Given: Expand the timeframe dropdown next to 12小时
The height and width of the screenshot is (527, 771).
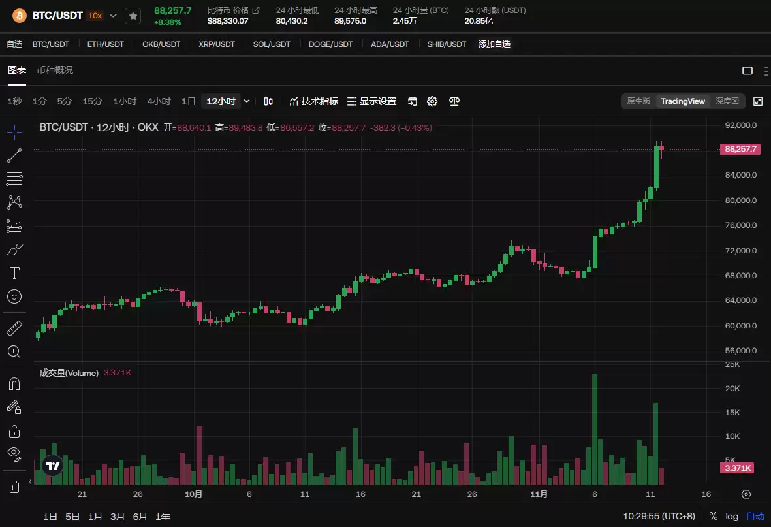Looking at the screenshot, I should pyautogui.click(x=246, y=101).
